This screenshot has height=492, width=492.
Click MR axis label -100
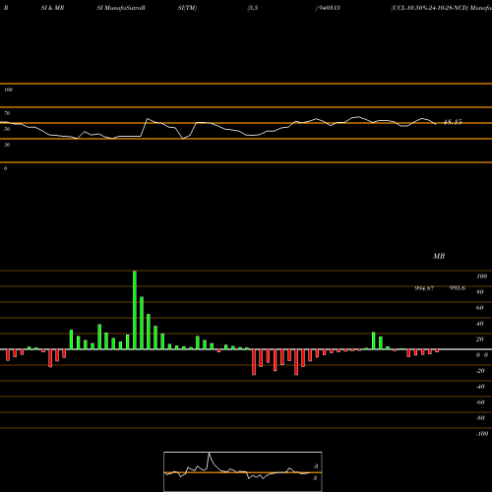[x=482, y=434]
